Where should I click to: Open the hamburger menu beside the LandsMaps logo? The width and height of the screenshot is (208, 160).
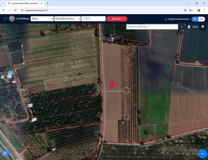pyautogui.click(x=5, y=19)
